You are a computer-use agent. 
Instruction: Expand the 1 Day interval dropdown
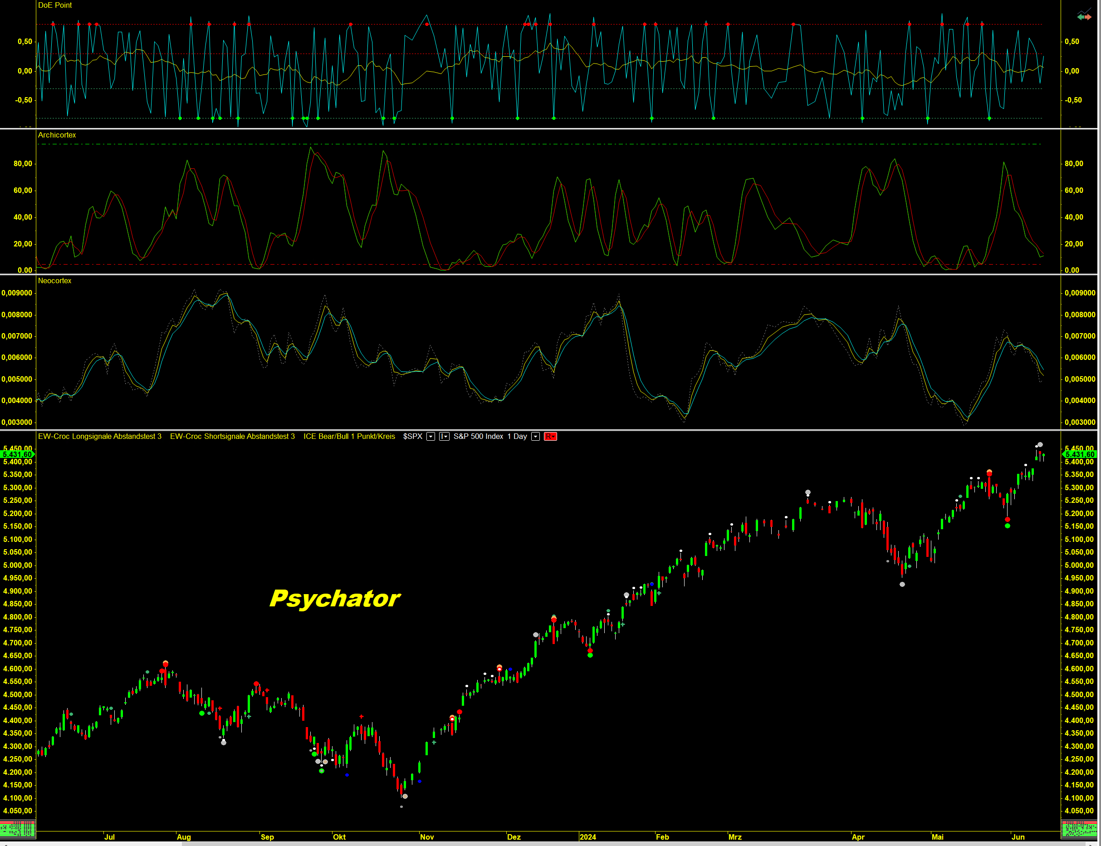point(535,437)
